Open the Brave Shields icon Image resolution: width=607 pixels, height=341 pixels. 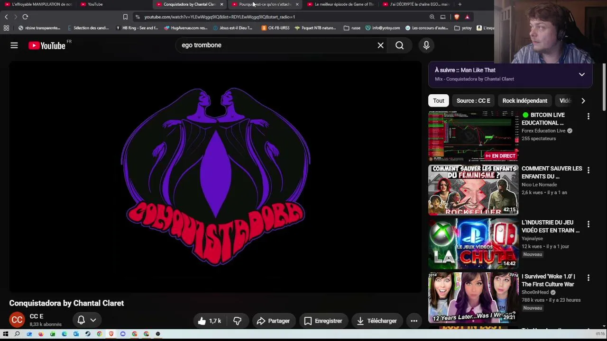click(x=457, y=17)
